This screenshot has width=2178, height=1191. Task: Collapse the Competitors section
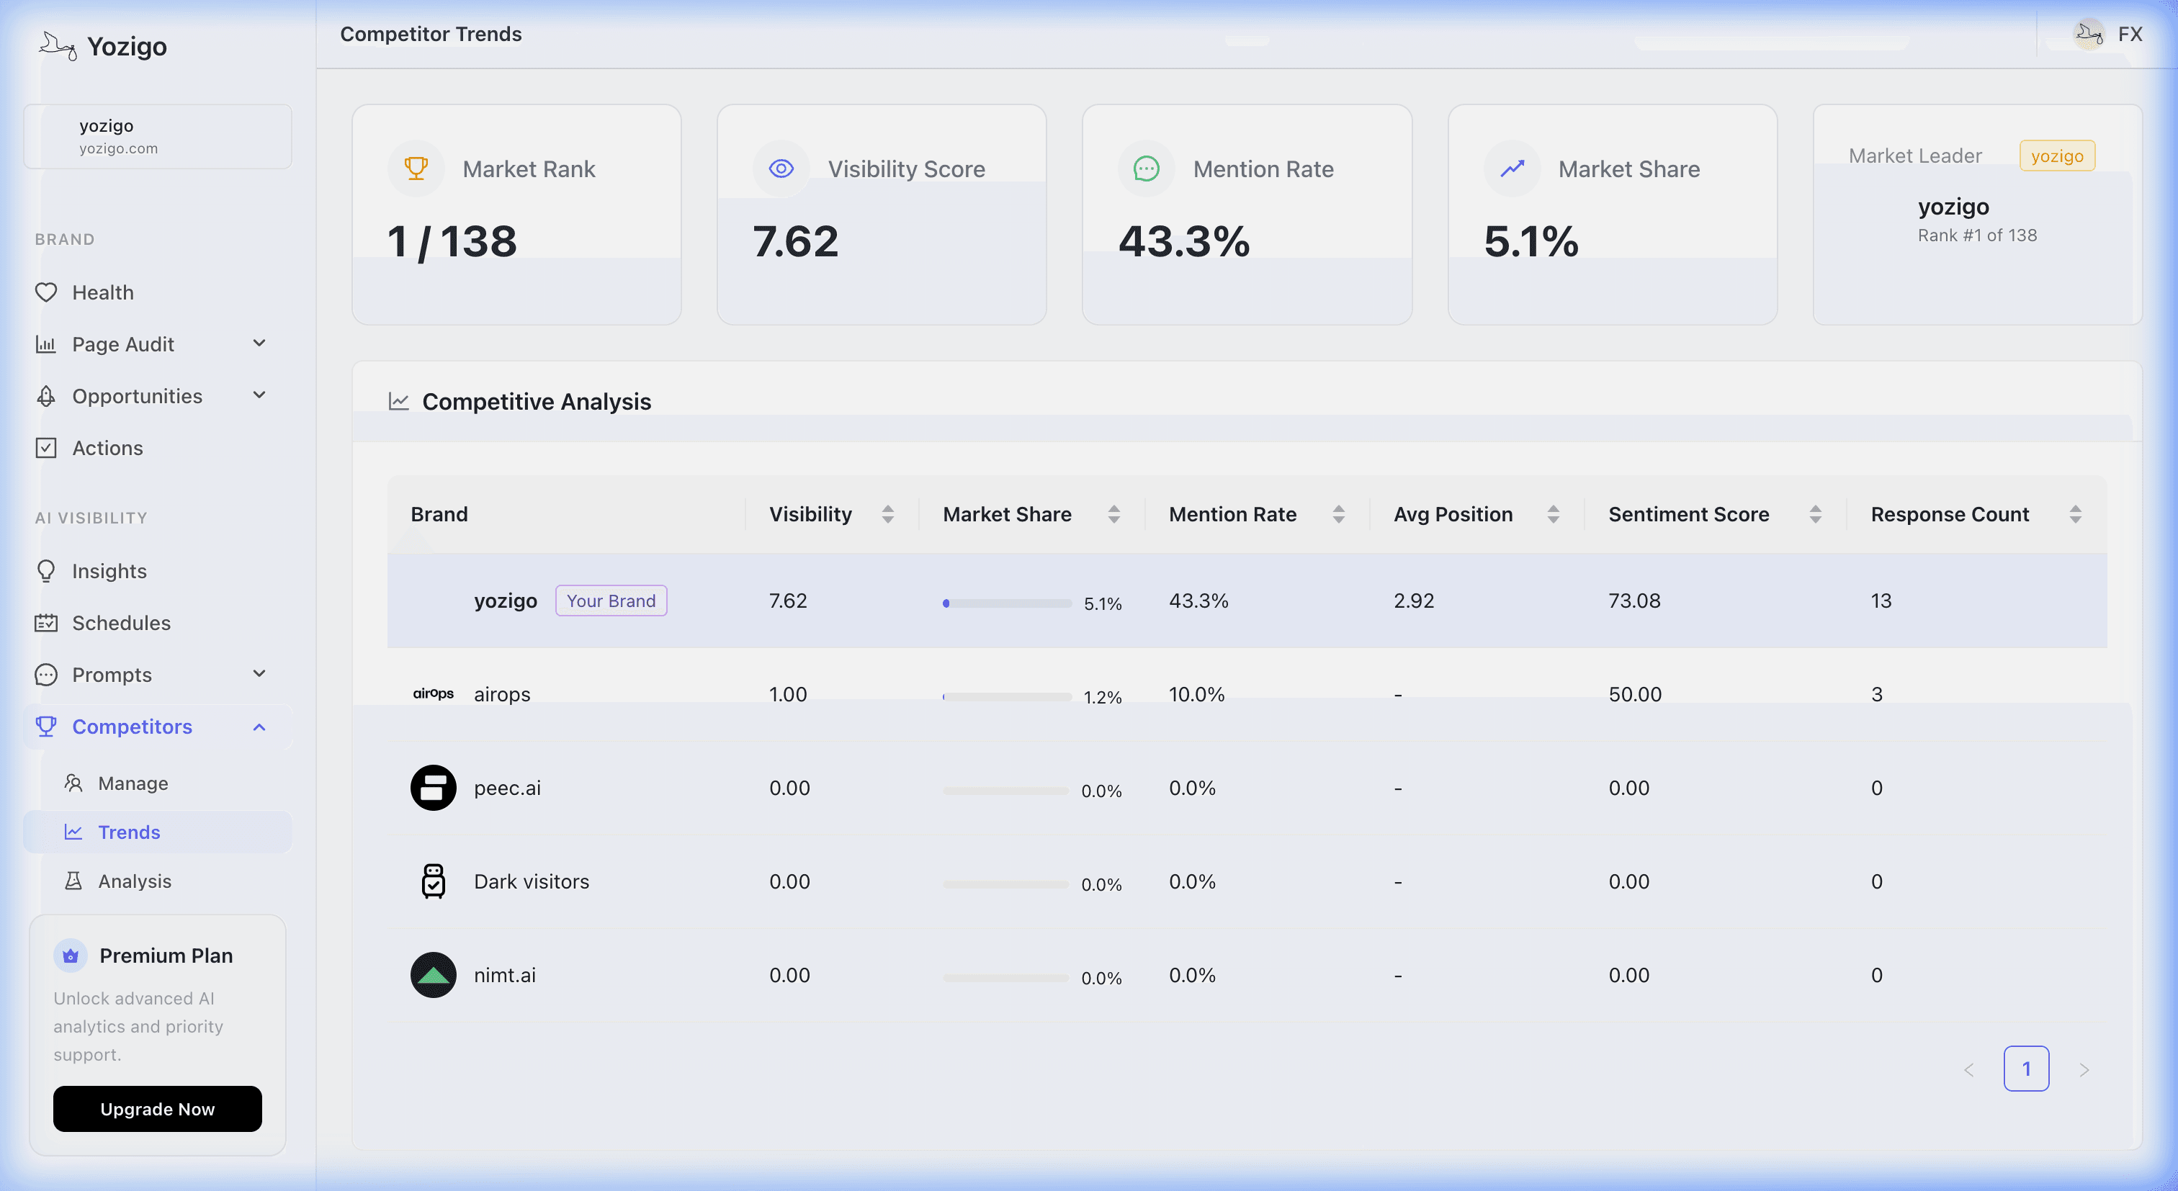259,727
